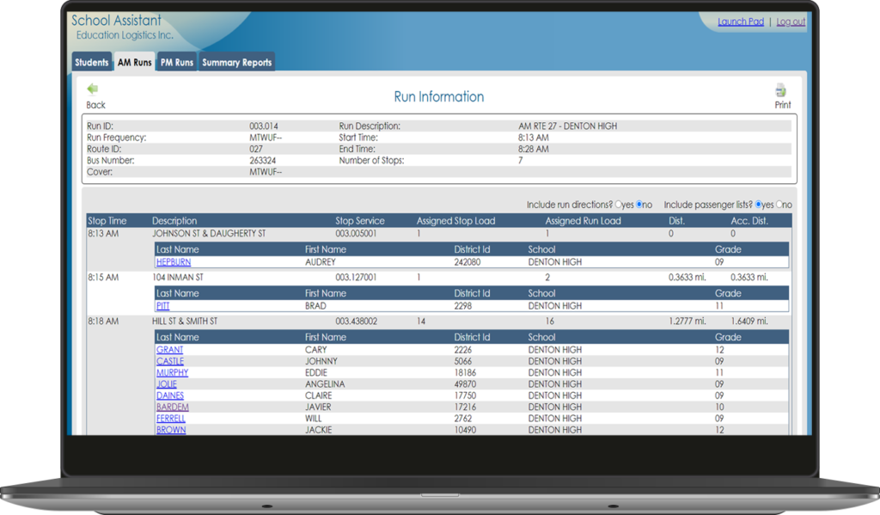Click the Log out link
Image resolution: width=880 pixels, height=515 pixels.
click(x=790, y=21)
